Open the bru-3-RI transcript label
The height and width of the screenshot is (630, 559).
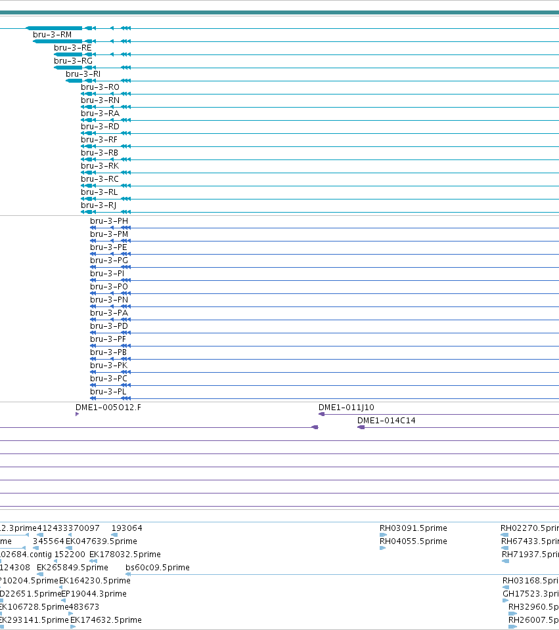point(83,74)
